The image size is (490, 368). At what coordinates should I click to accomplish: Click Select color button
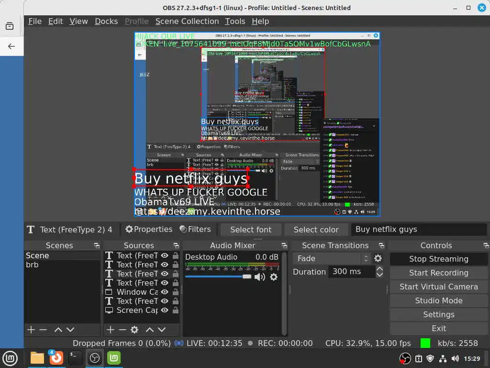click(x=316, y=230)
